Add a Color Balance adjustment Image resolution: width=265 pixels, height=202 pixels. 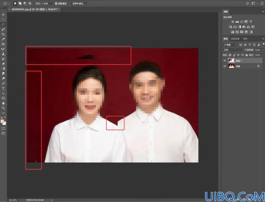(235, 27)
